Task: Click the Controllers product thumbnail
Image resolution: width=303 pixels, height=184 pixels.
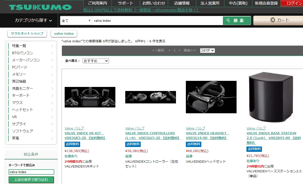Action: [x=151, y=97]
